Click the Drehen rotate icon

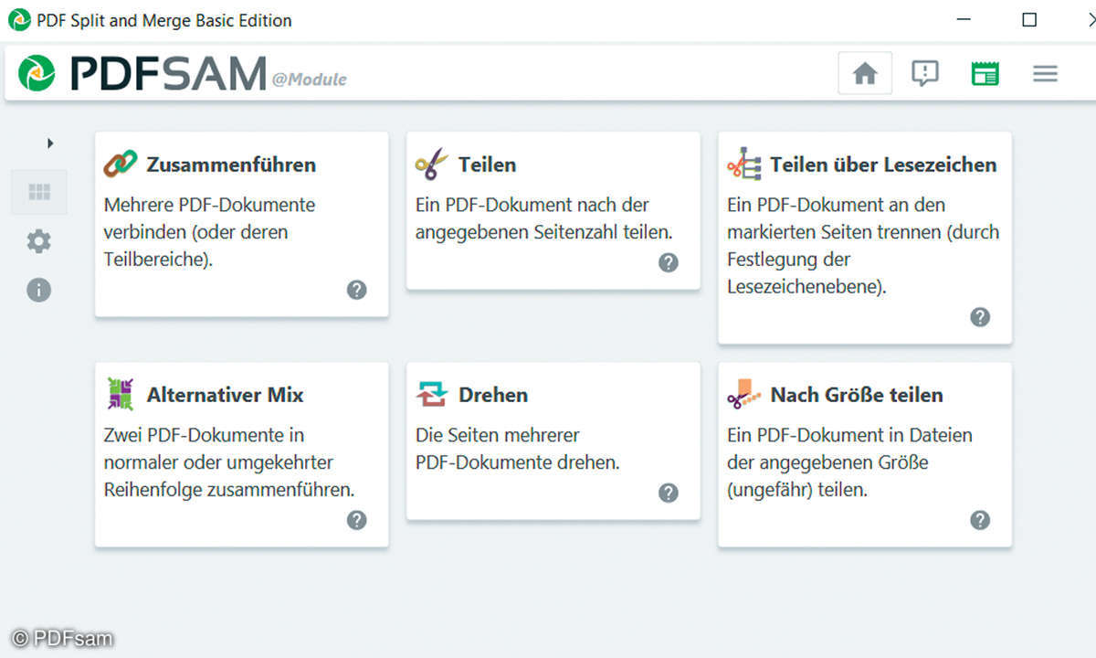[432, 394]
